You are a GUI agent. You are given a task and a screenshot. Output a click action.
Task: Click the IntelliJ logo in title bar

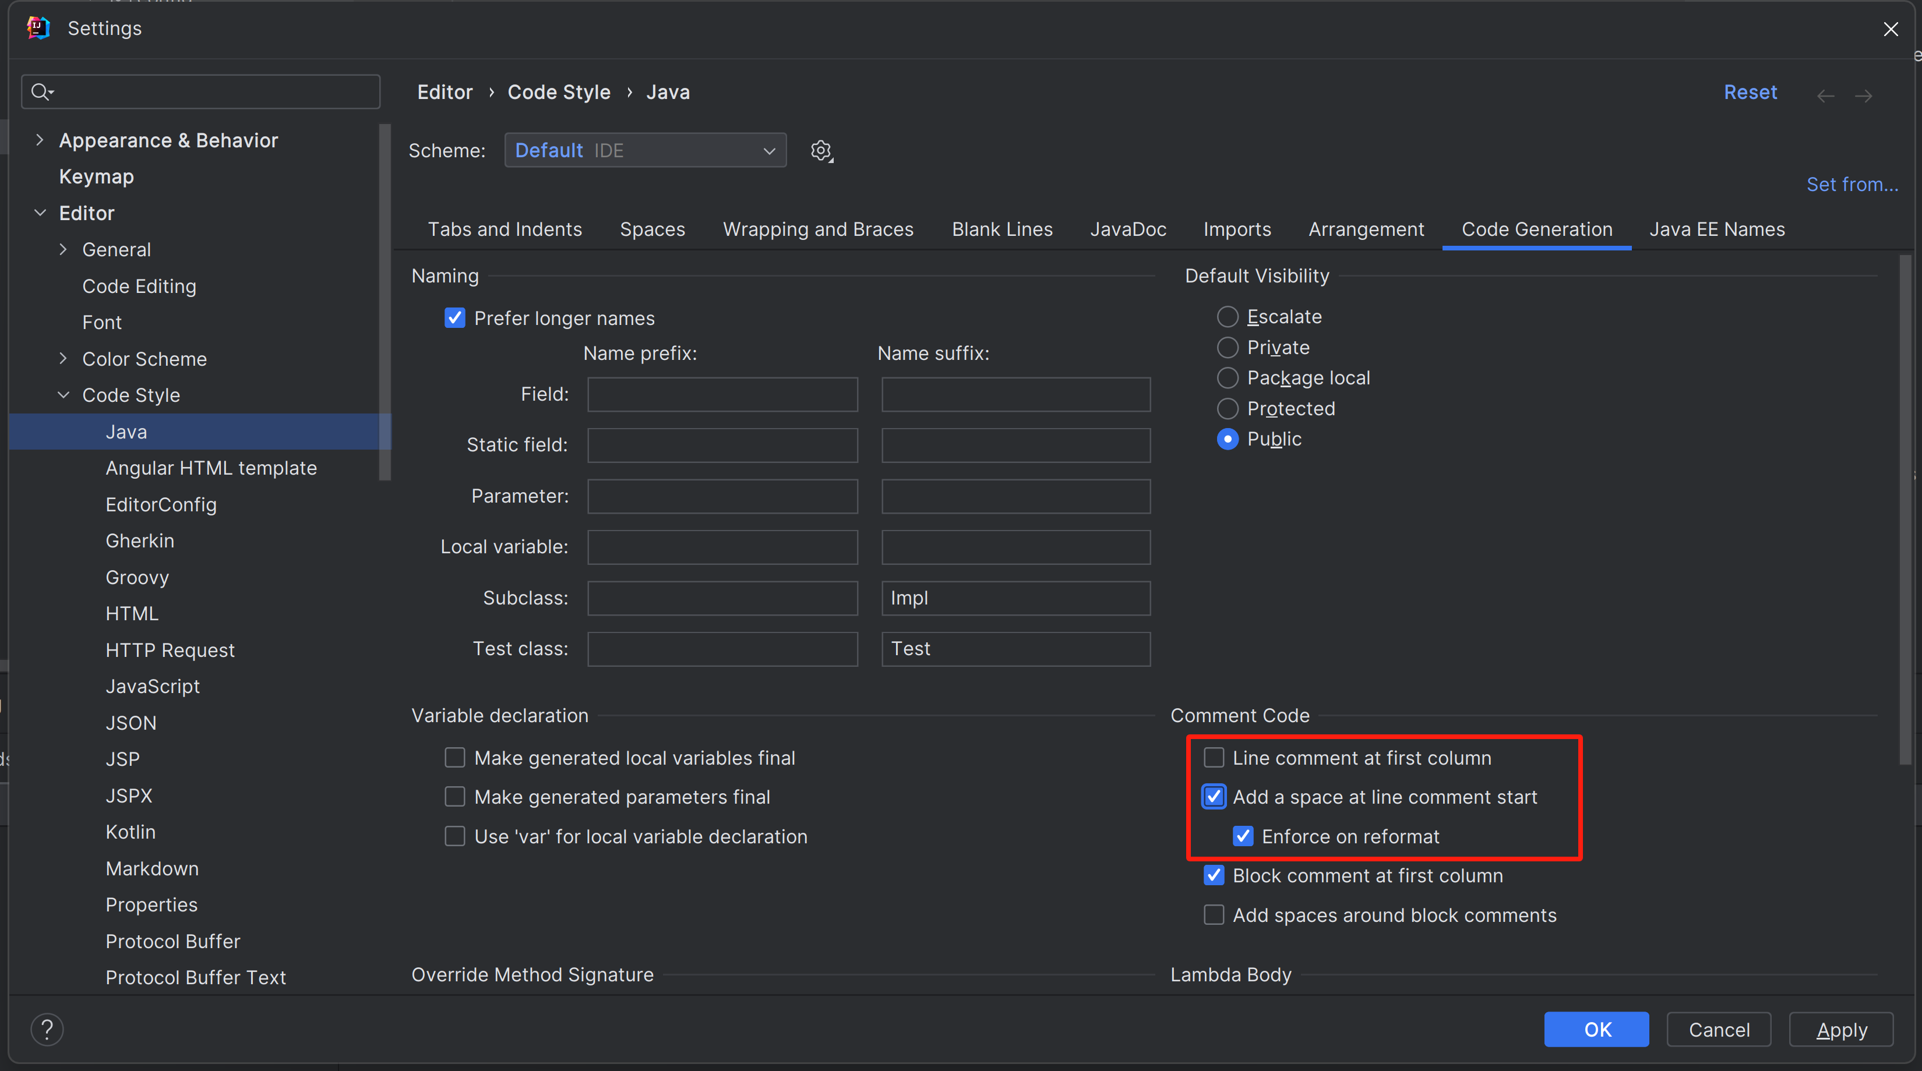point(38,29)
